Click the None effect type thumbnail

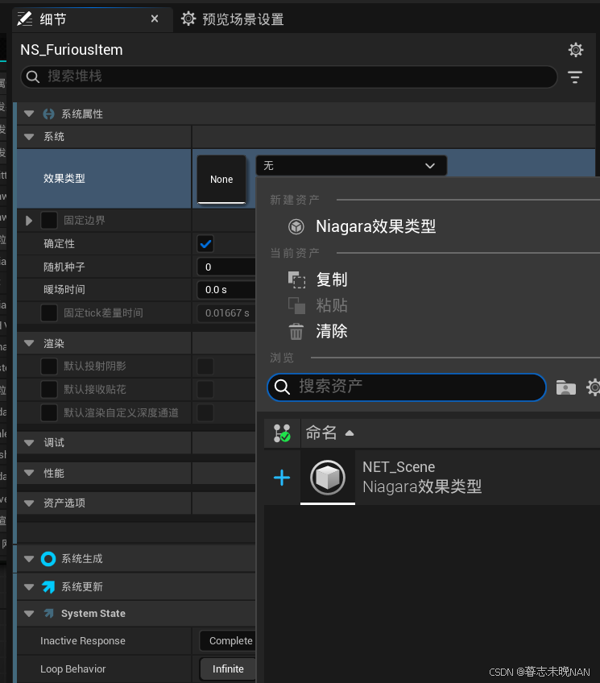click(x=221, y=179)
